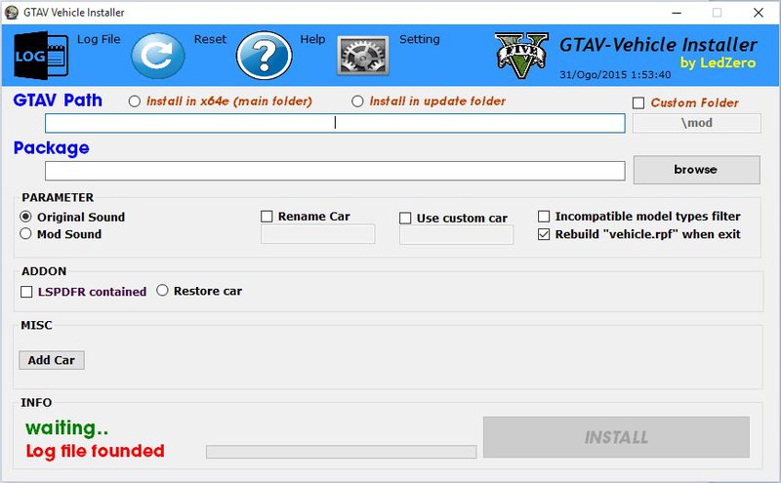Screen dimensions: 781x483
Task: Click the '\mod' custom folder field
Action: pos(696,123)
